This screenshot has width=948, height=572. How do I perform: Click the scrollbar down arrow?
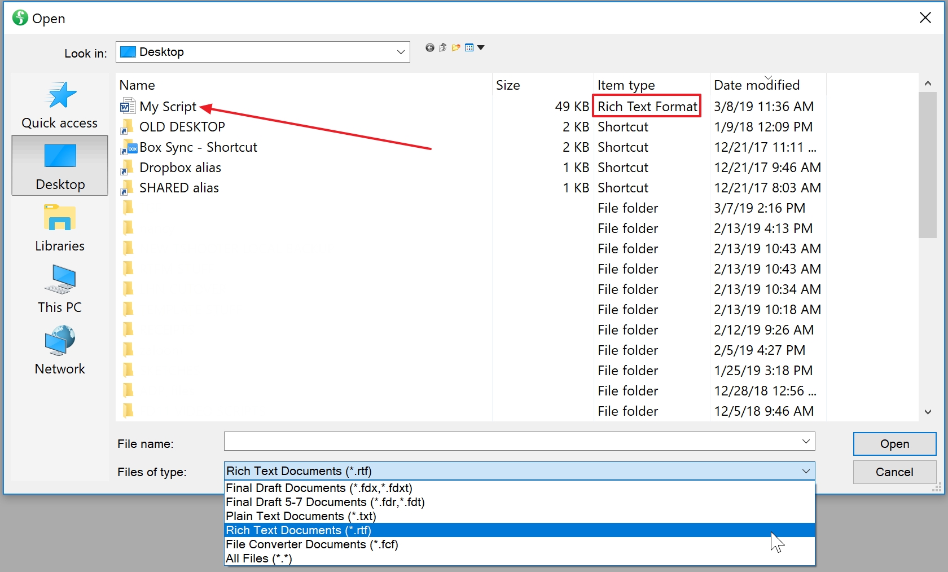point(928,412)
